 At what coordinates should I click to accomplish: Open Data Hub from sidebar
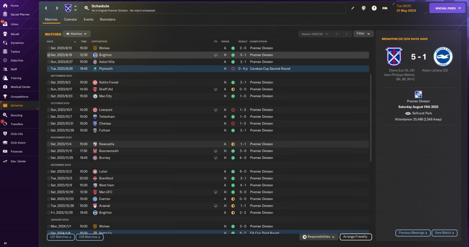coord(17,61)
